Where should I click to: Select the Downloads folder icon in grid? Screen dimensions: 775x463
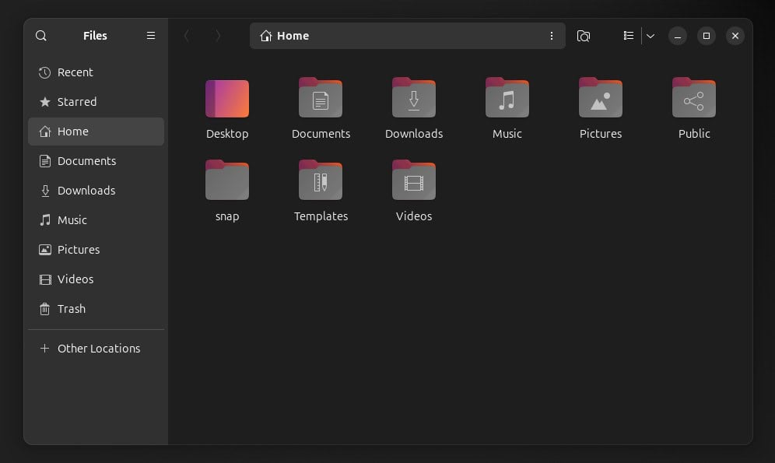pos(414,97)
